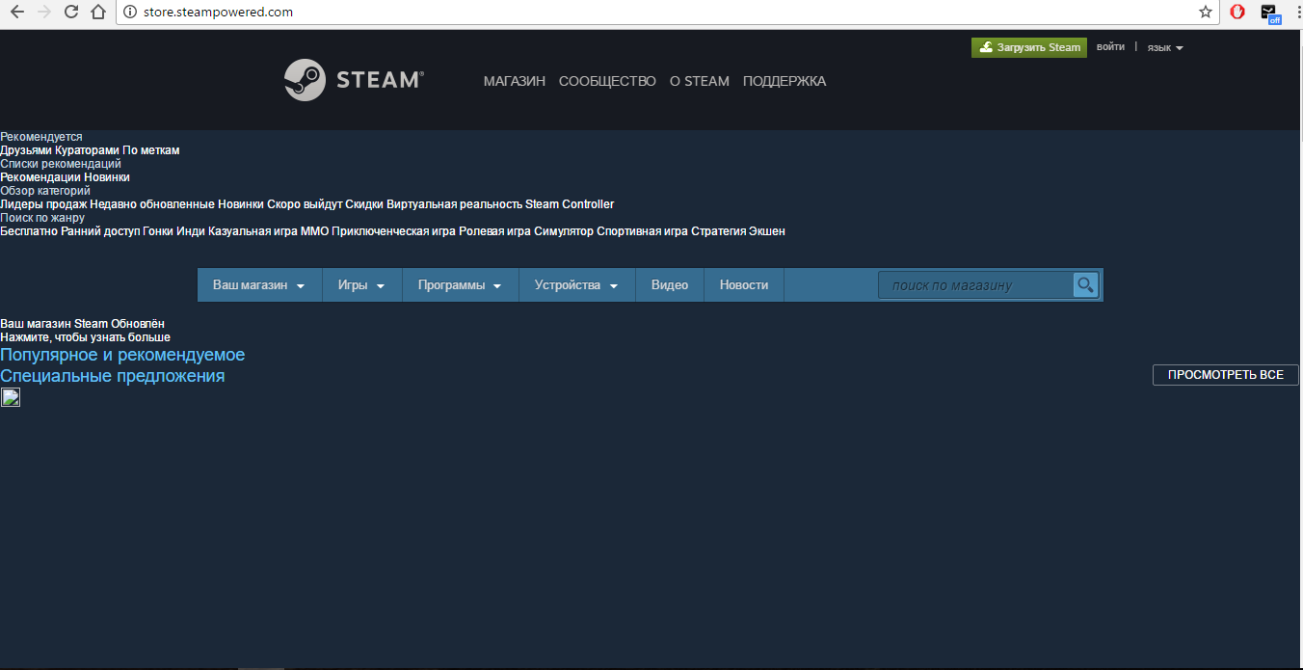
Task: Click the Недавно обновленные link
Action: (152, 204)
